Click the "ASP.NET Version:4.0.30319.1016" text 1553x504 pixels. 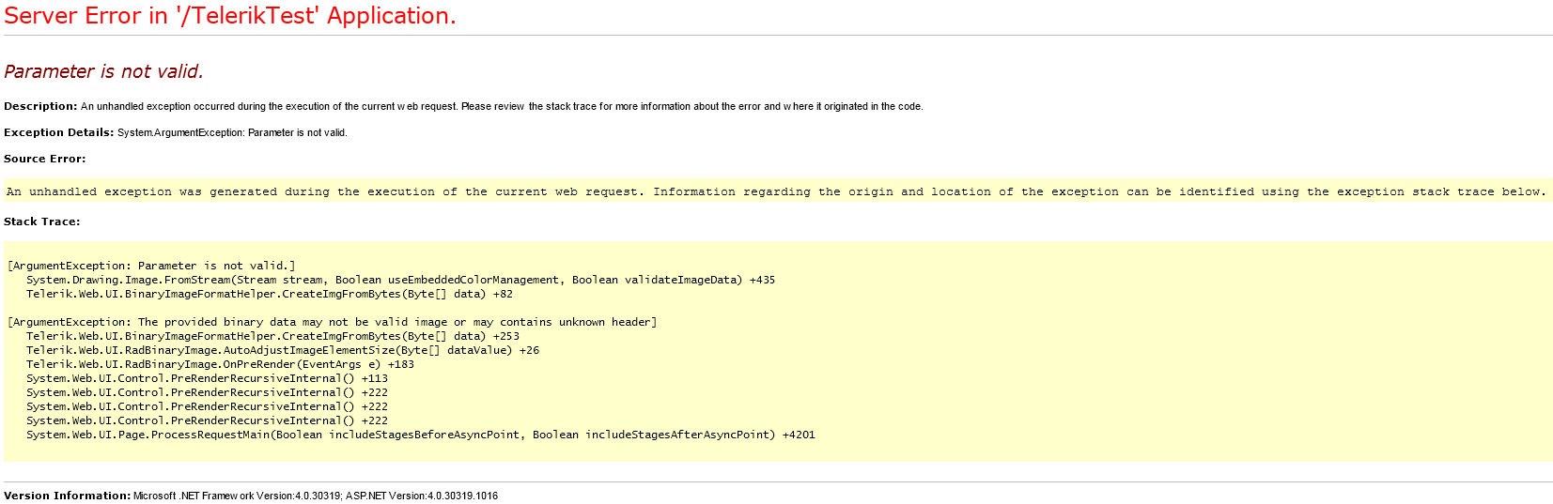pyautogui.click(x=422, y=496)
